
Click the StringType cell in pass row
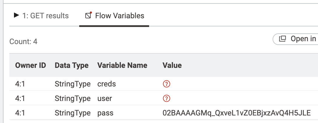coord(73,113)
